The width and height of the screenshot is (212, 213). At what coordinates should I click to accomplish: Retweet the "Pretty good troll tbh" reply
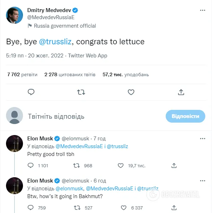(76, 166)
